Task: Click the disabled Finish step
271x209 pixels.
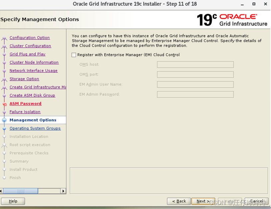Action: click(x=15, y=178)
